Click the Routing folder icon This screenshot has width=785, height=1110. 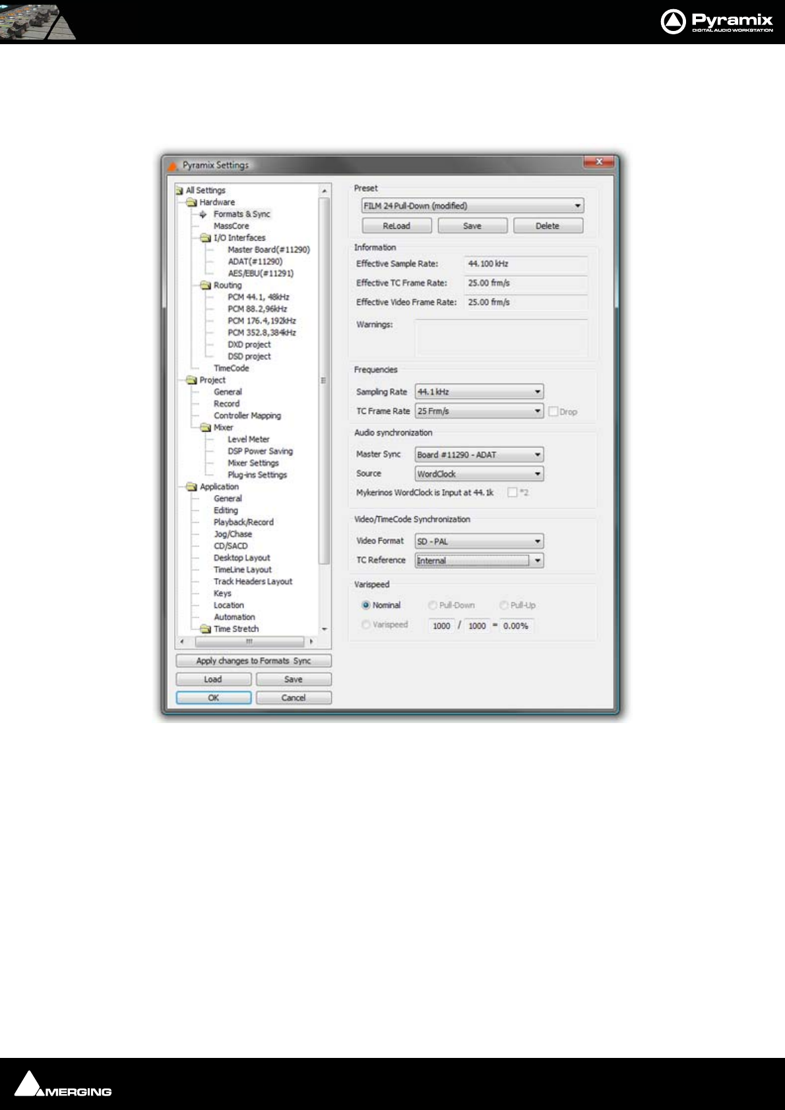click(x=206, y=285)
